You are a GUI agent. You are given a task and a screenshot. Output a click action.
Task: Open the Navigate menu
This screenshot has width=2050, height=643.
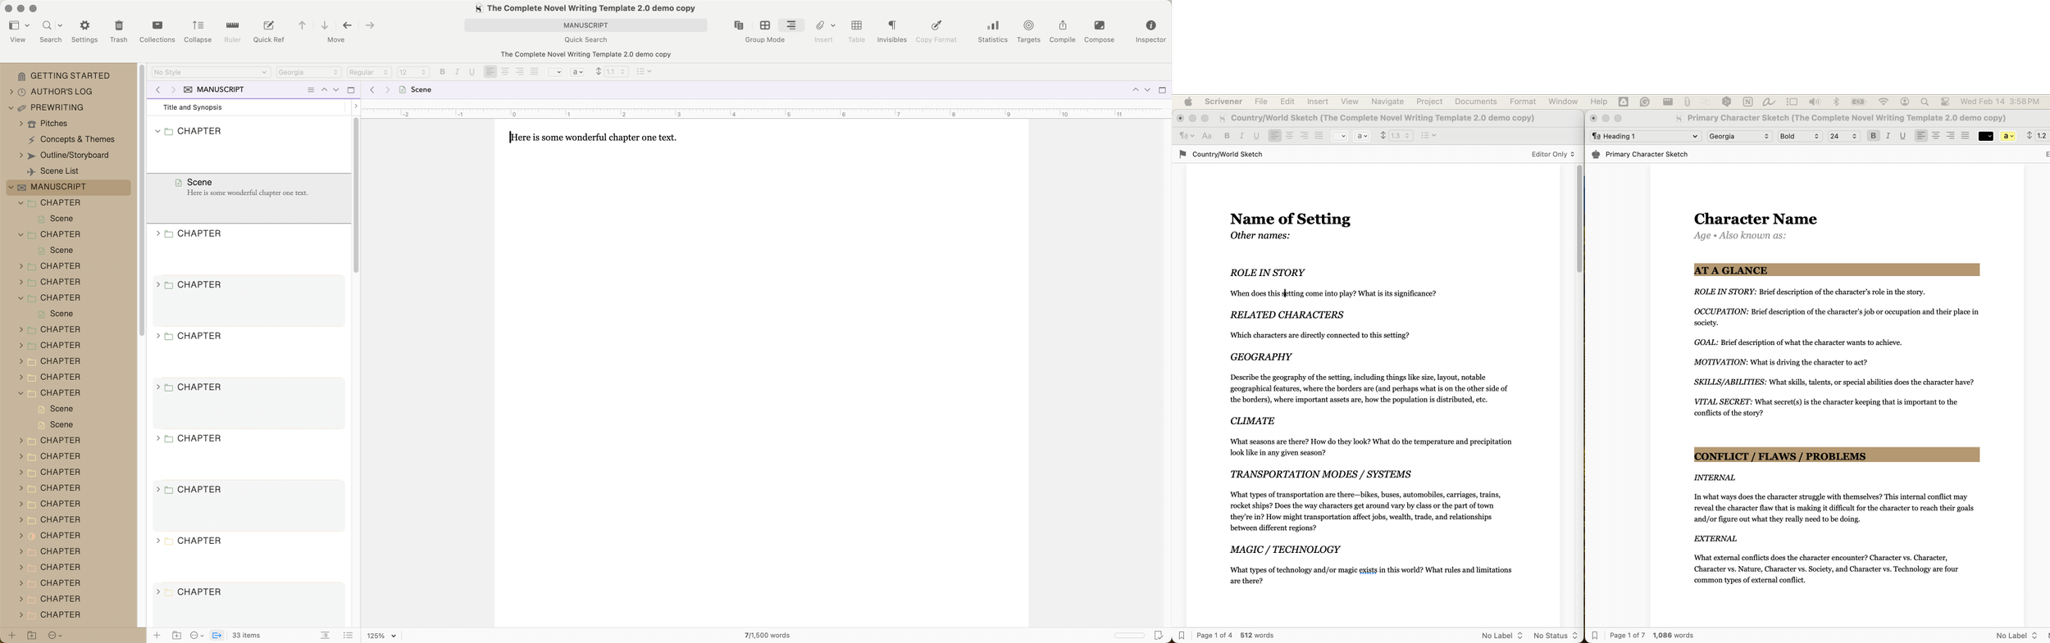point(1387,102)
